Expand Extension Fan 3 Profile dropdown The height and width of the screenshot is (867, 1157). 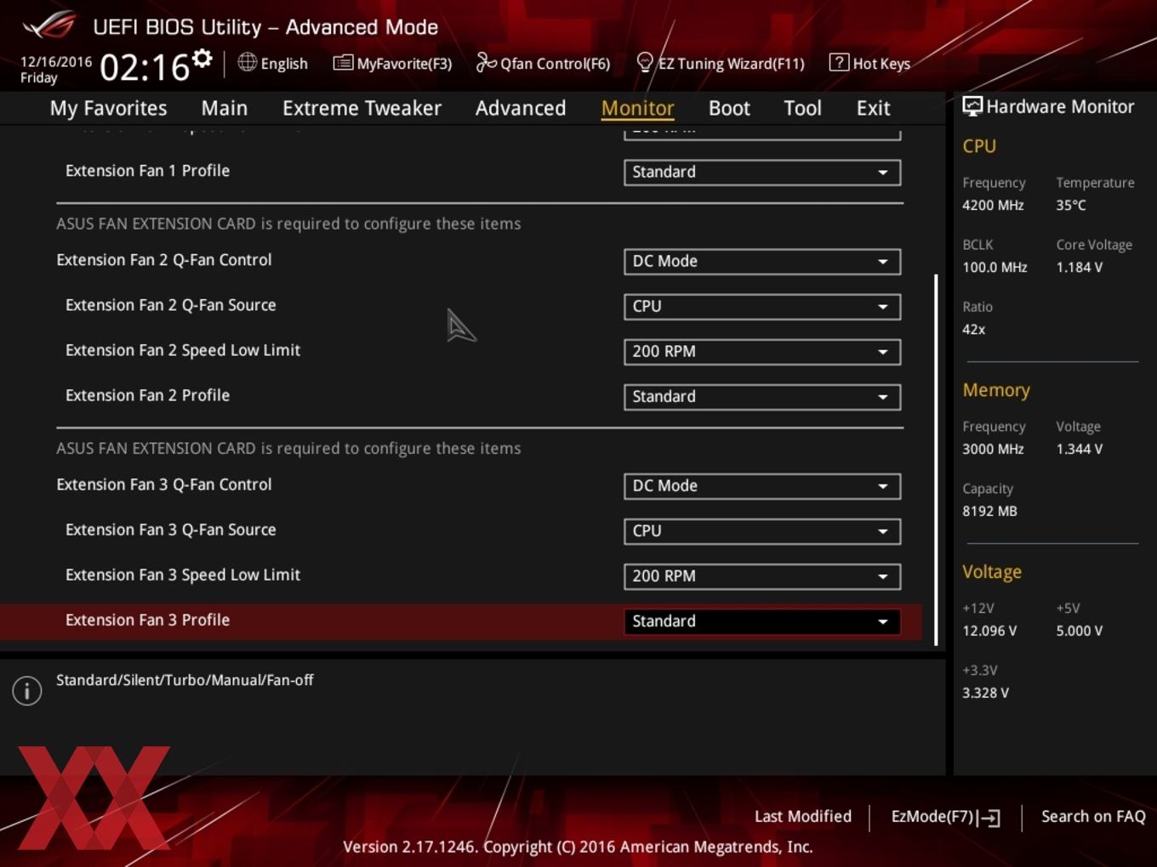[762, 620]
